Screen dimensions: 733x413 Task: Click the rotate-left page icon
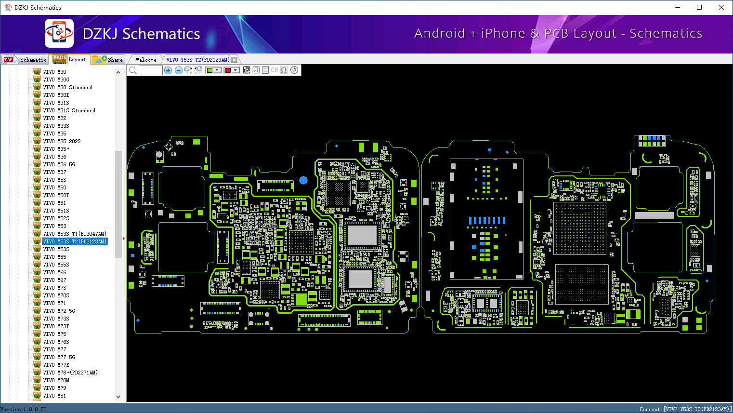(x=198, y=70)
